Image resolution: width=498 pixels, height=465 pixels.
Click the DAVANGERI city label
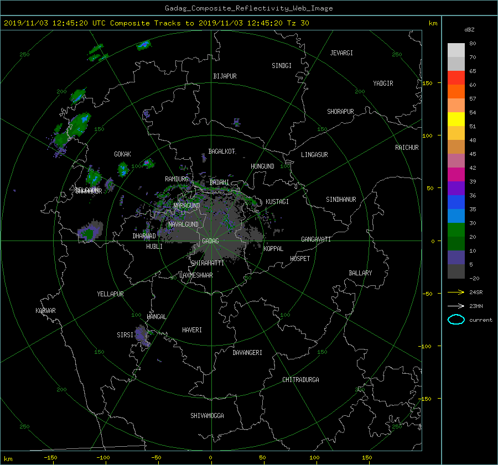click(247, 353)
